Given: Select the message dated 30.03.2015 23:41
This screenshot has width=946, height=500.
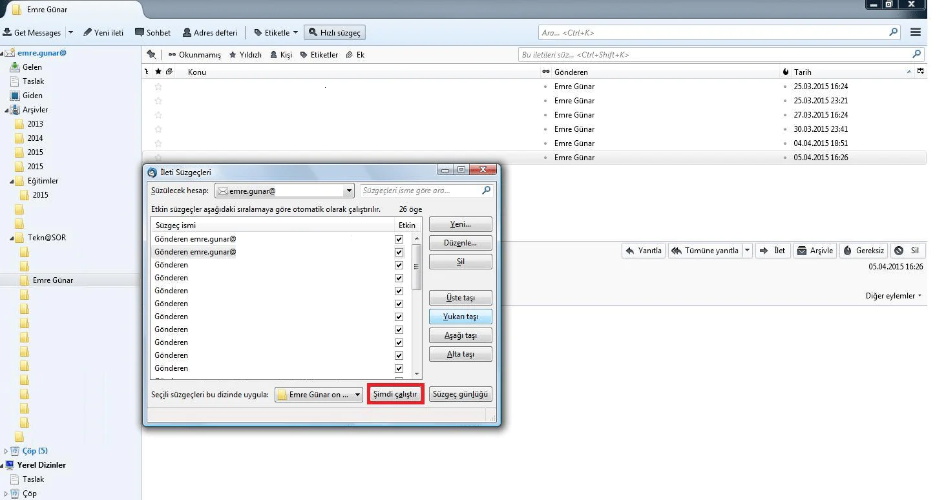Looking at the screenshot, I should [534, 129].
